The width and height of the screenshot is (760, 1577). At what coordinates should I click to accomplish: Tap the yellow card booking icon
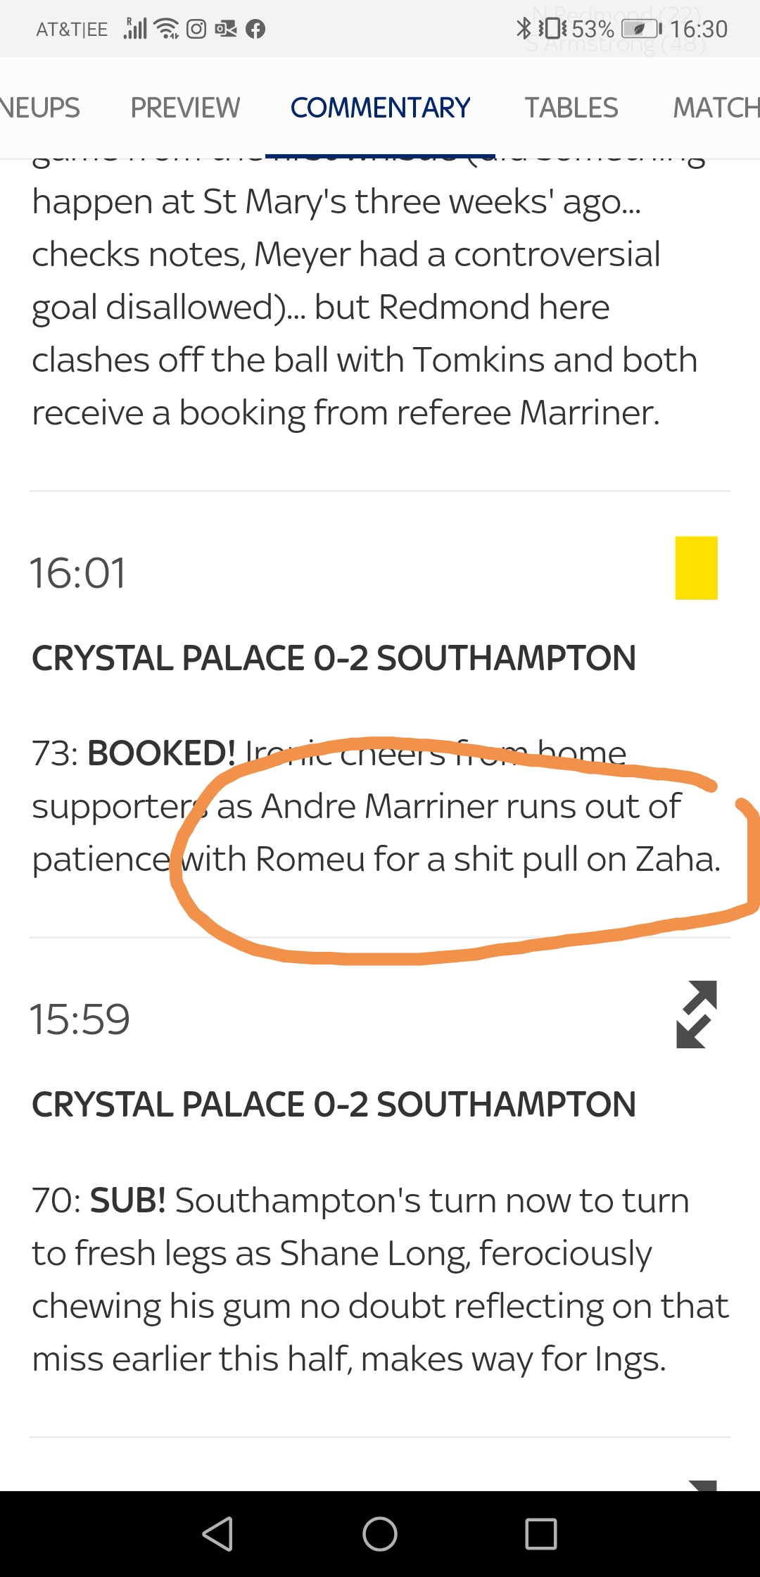696,568
